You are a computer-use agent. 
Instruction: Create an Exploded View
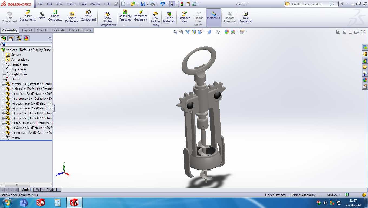coord(184,18)
